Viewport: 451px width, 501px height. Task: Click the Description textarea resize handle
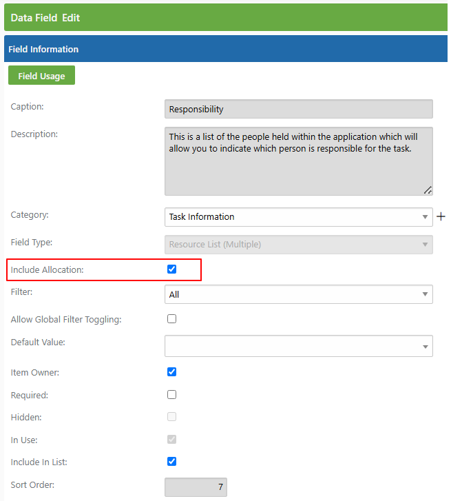click(428, 190)
